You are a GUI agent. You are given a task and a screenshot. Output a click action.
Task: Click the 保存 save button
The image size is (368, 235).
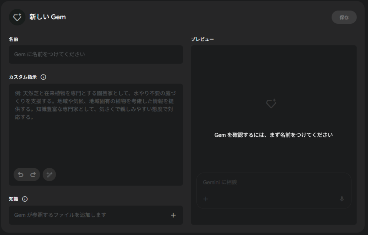click(344, 17)
